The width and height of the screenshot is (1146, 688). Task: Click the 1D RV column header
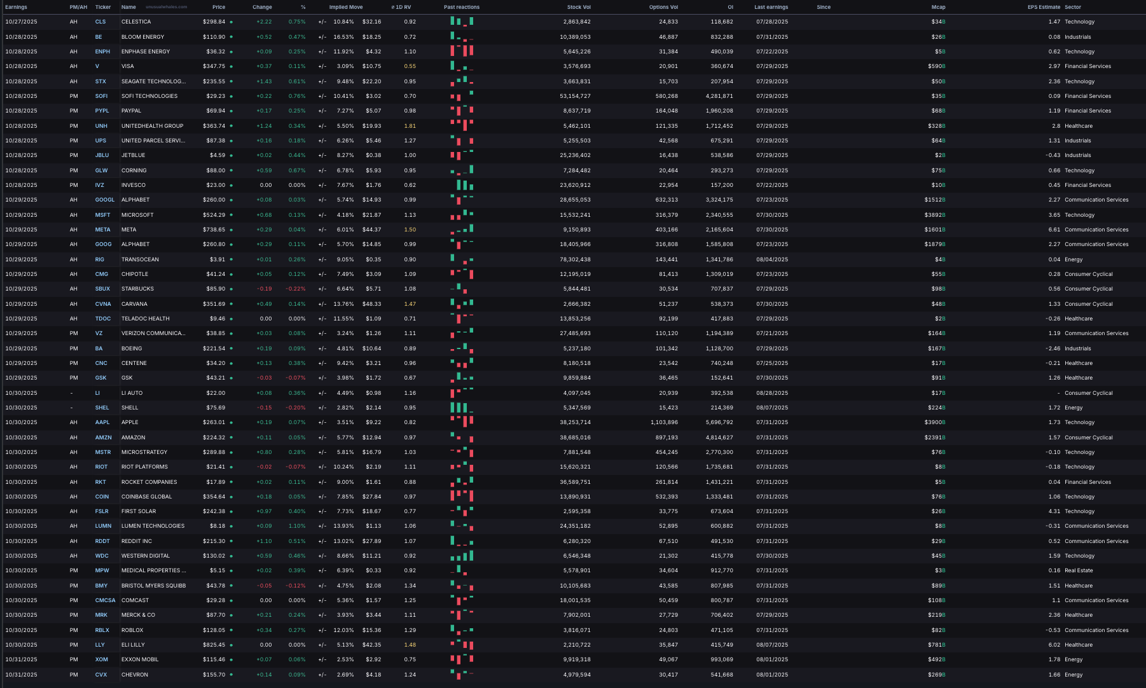tap(401, 7)
